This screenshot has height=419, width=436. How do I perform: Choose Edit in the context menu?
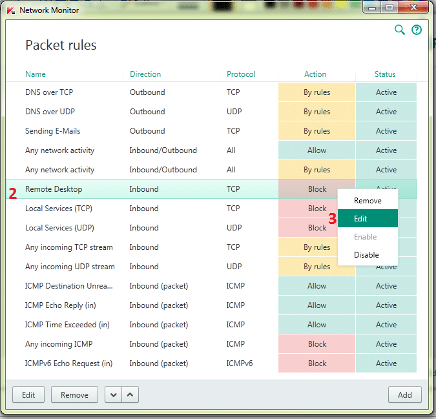(368, 218)
